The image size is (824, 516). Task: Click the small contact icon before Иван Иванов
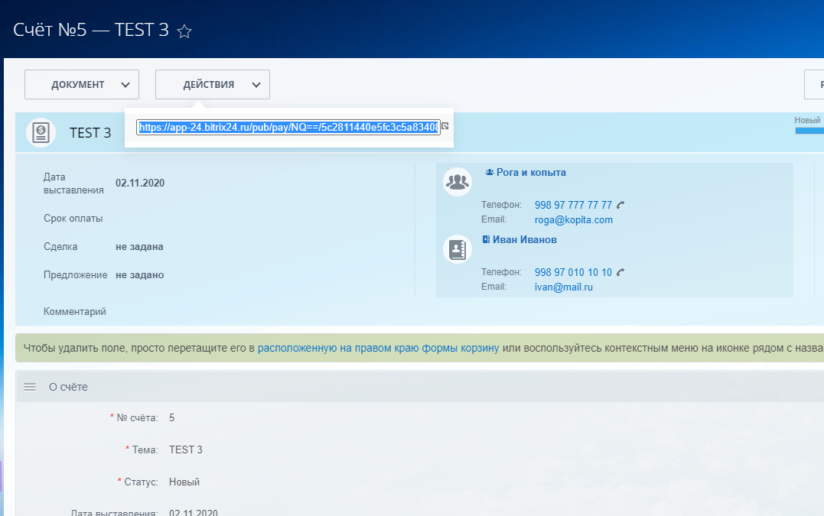coord(486,239)
